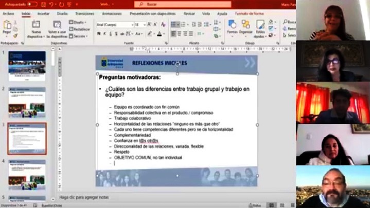370x208 pixels.
Task: Select slide 1 thumbnail
Action: pos(27,66)
